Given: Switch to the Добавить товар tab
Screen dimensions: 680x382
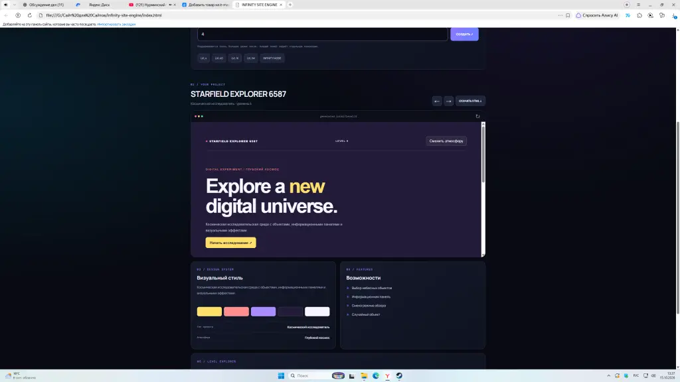Looking at the screenshot, I should click(x=207, y=5).
